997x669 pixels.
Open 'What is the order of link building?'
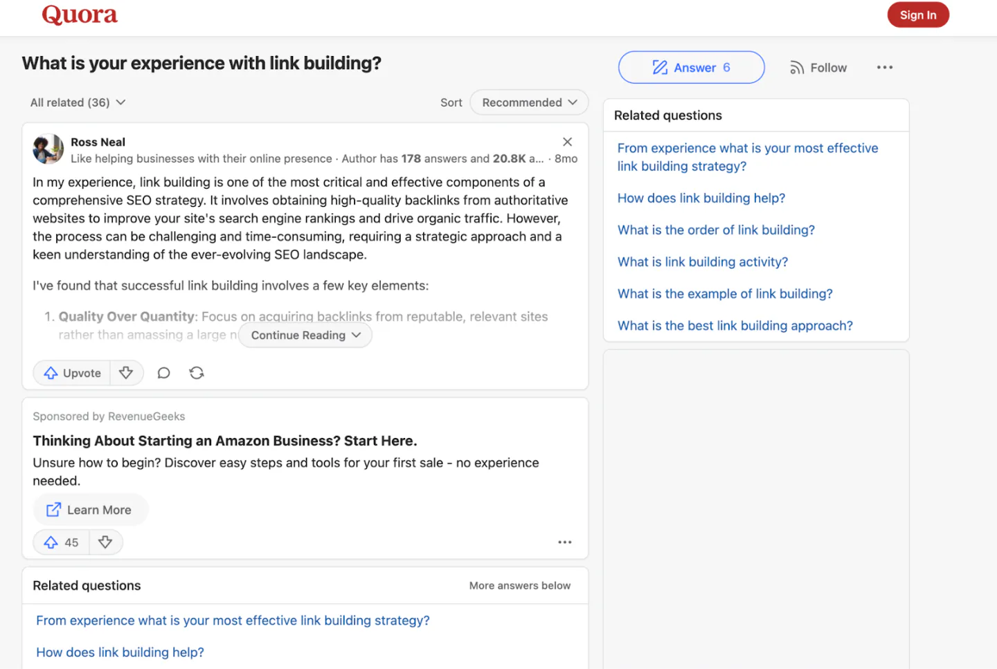pos(716,230)
